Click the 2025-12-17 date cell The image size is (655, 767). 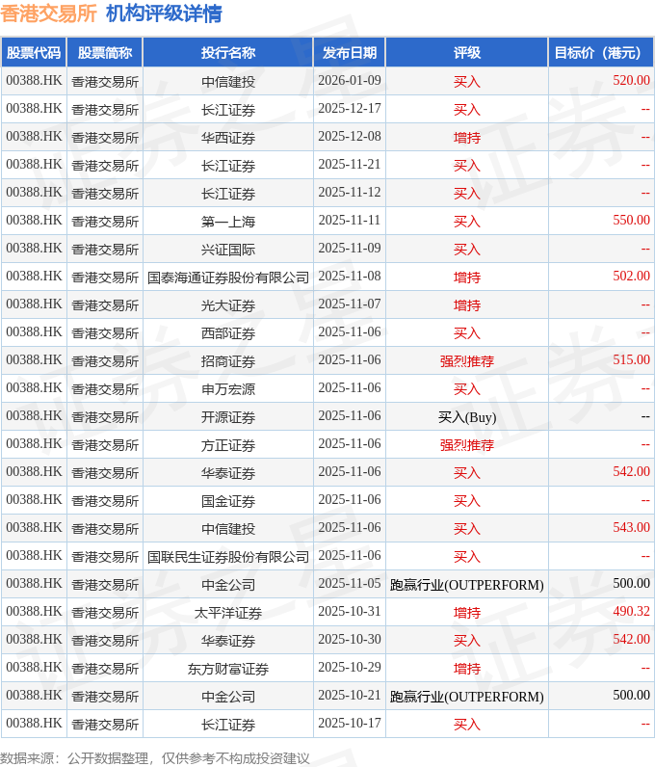(x=350, y=109)
